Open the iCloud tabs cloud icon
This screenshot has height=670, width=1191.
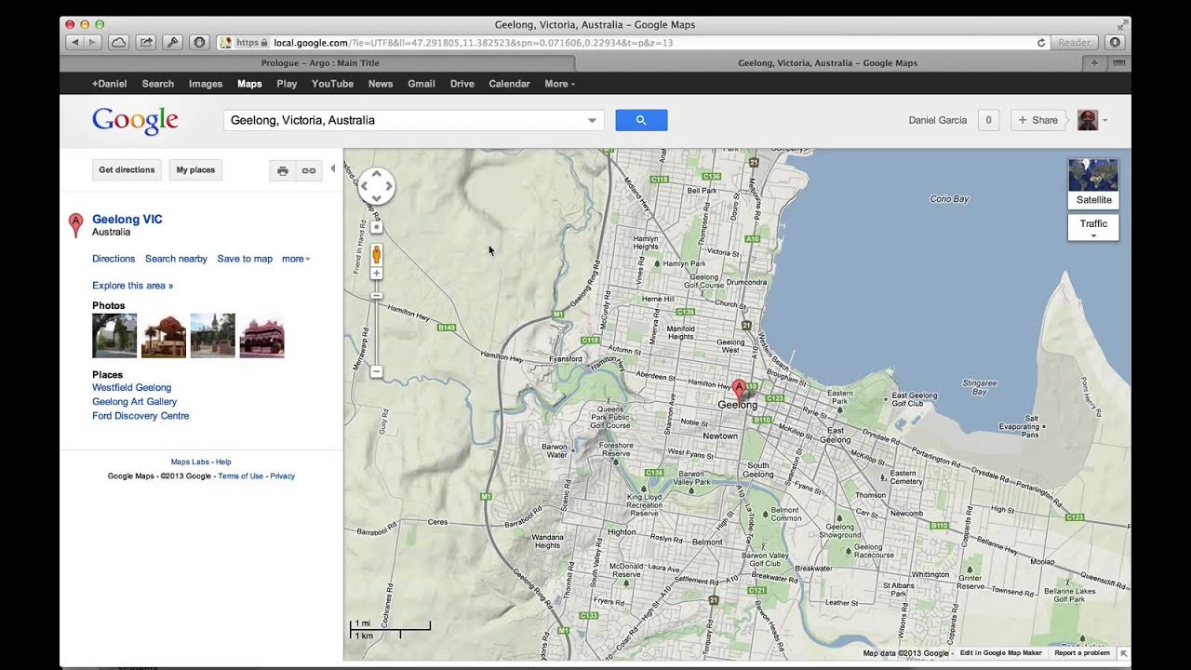tap(119, 42)
